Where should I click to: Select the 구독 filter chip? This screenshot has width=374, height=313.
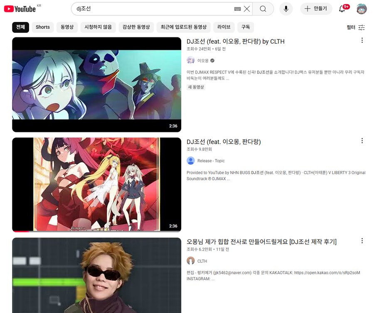246,27
